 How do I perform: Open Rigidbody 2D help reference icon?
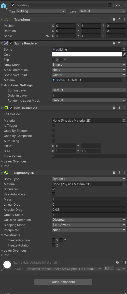(114, 173)
